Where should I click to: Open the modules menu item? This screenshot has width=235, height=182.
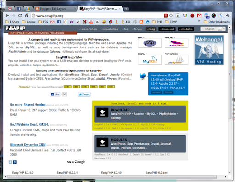[x=186, y=29]
